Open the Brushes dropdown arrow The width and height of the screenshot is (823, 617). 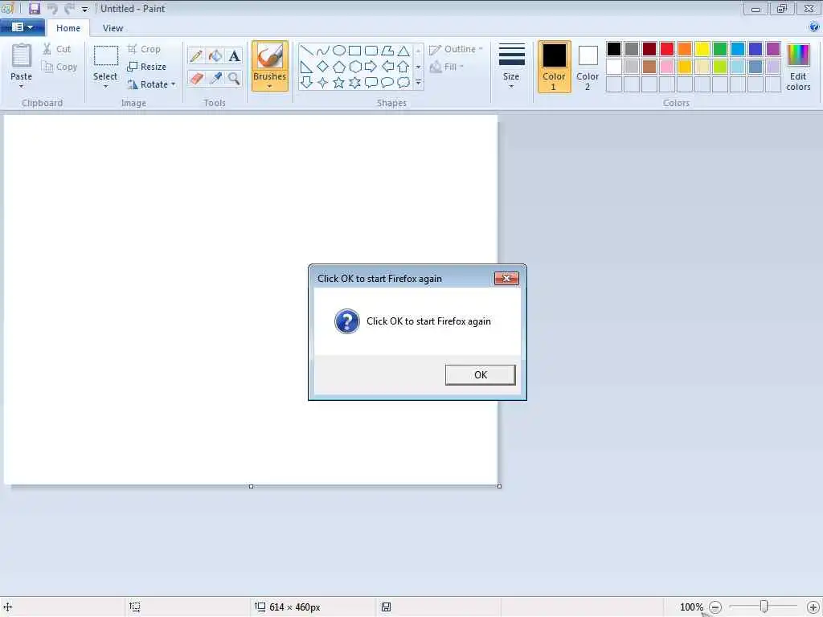point(269,87)
